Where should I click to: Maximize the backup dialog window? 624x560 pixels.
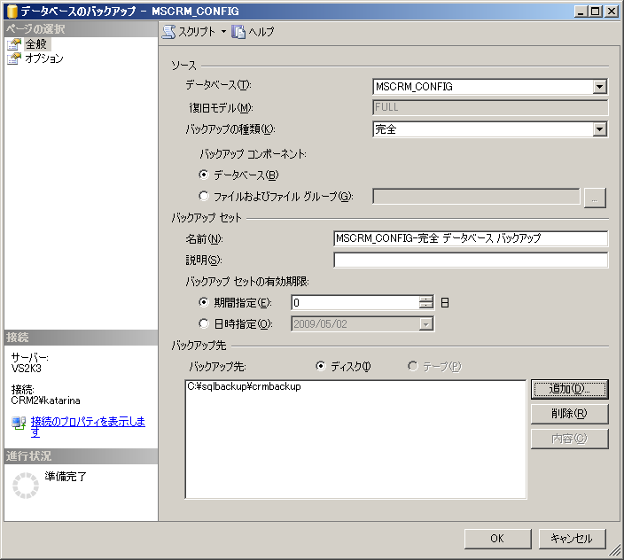tap(596, 12)
